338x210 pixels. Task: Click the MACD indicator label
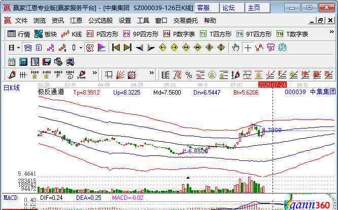11,198
